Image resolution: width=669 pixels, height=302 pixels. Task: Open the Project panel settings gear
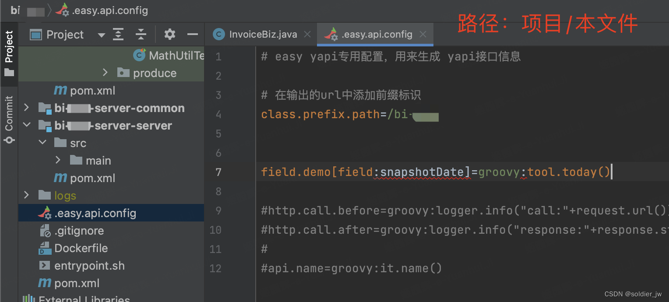170,35
